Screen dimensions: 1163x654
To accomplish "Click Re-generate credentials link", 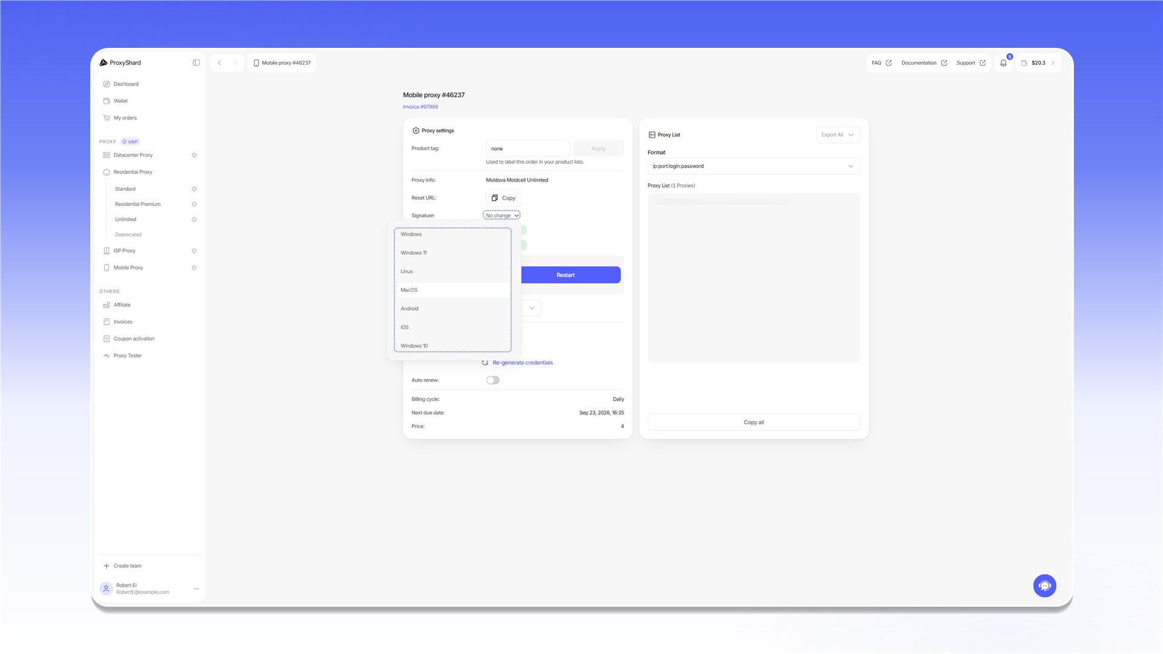I will click(523, 363).
